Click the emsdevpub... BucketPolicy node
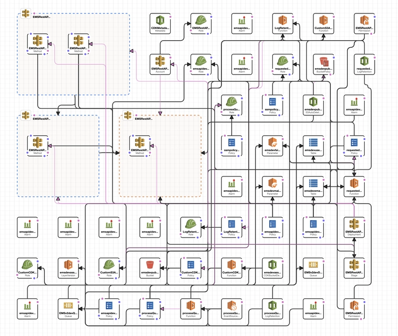Viewport: 398px width, 336px height. (323, 65)
